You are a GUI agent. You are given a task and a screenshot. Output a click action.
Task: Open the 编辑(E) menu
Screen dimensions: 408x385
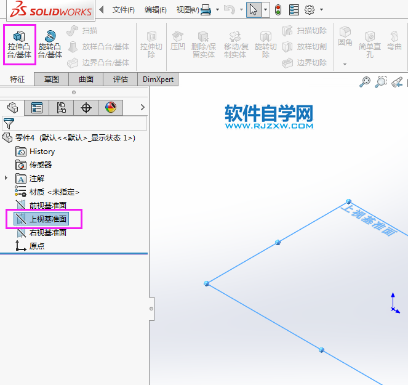point(155,10)
